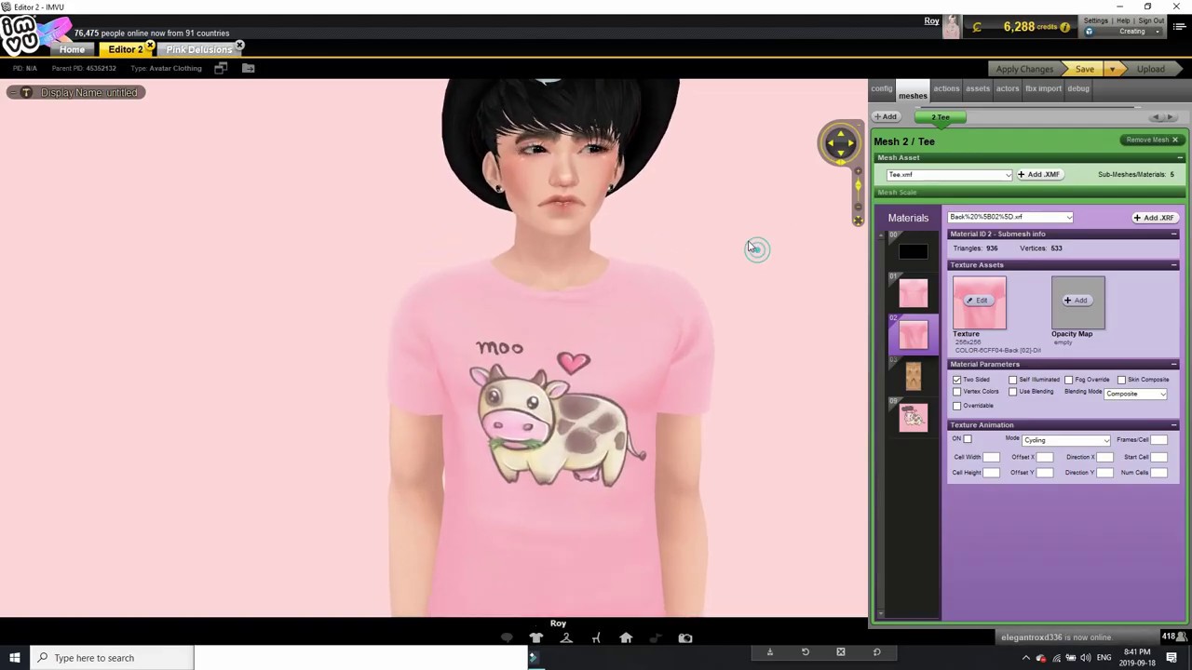This screenshot has height=670, width=1192.
Task: Click Edit on the Texture thumbnail
Action: [x=977, y=301]
